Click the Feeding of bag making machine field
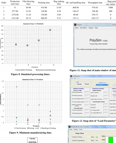Screen dimensions: 116x143 click(x=87, y=105)
